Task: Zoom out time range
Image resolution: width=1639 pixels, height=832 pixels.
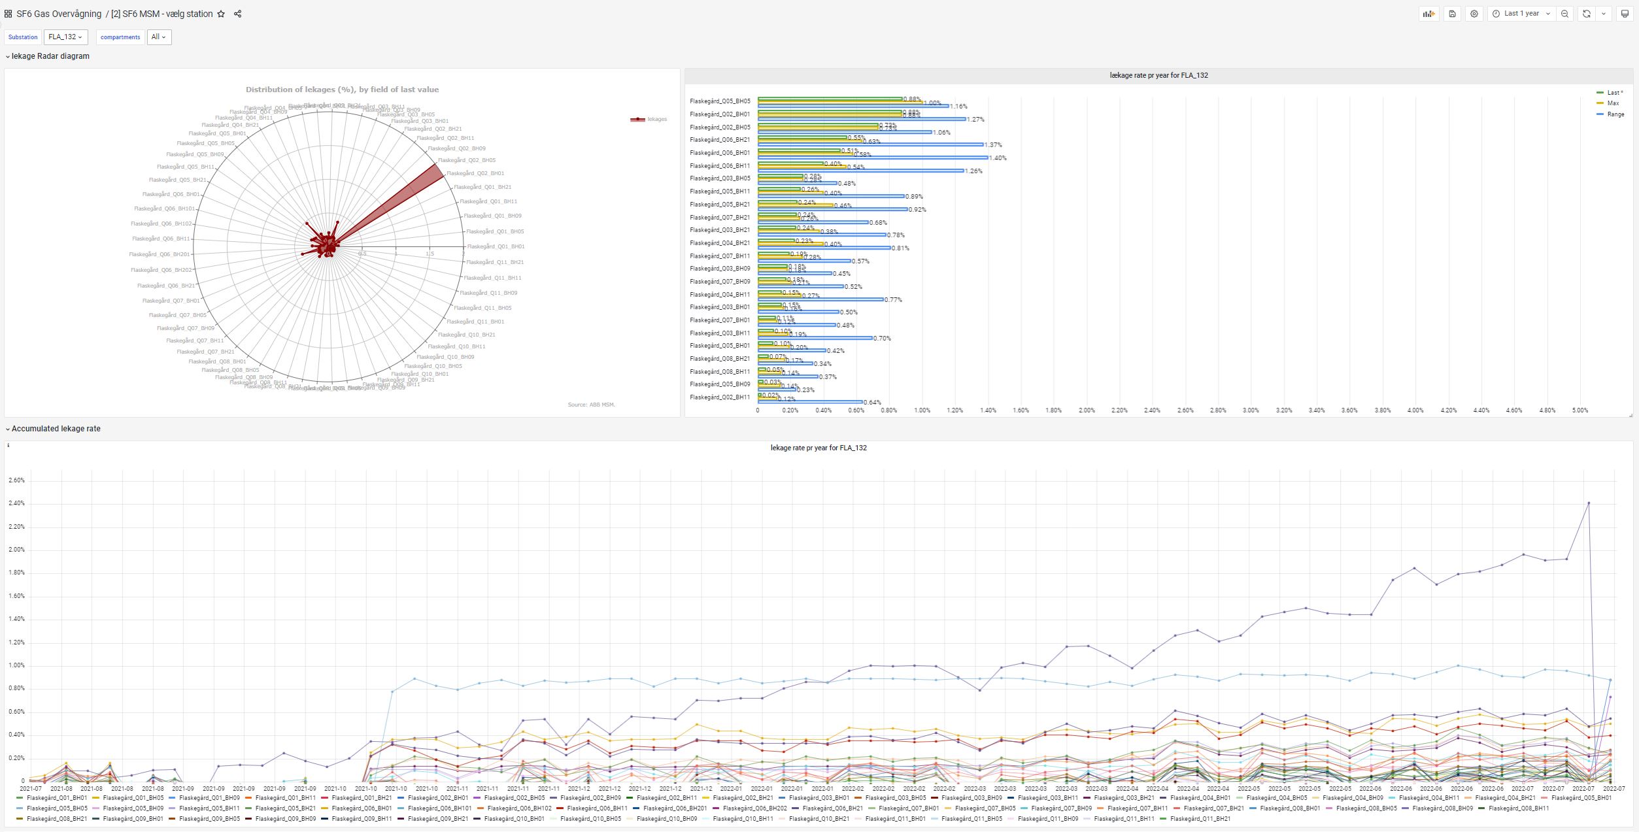Action: [x=1564, y=14]
